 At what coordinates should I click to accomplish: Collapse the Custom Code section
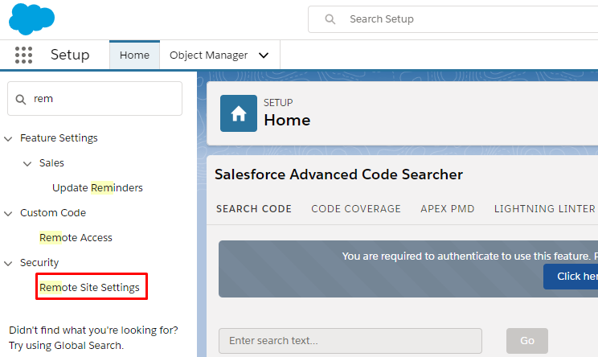pos(8,213)
